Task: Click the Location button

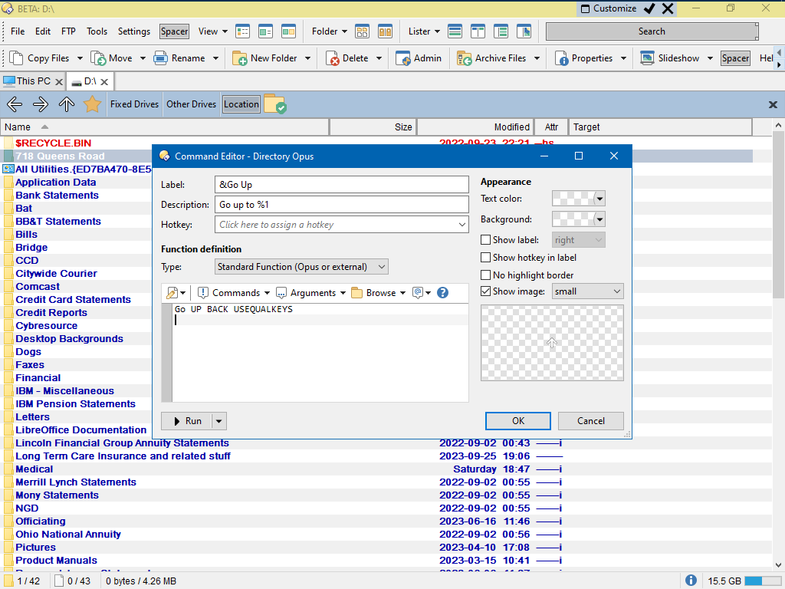Action: [241, 104]
